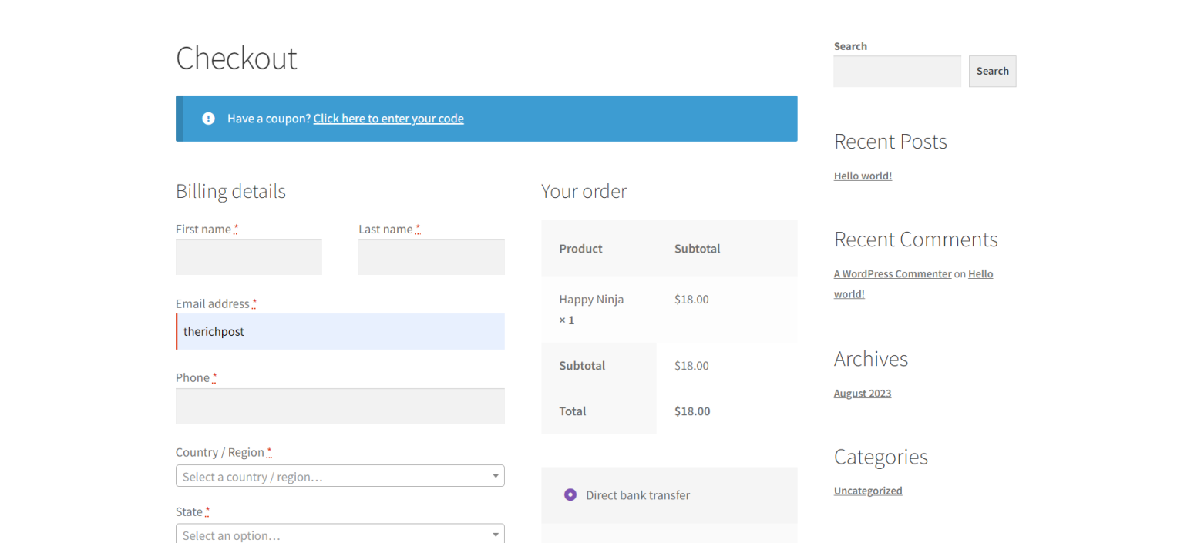Focus the Last name input field
This screenshot has width=1184, height=543.
[x=432, y=256]
